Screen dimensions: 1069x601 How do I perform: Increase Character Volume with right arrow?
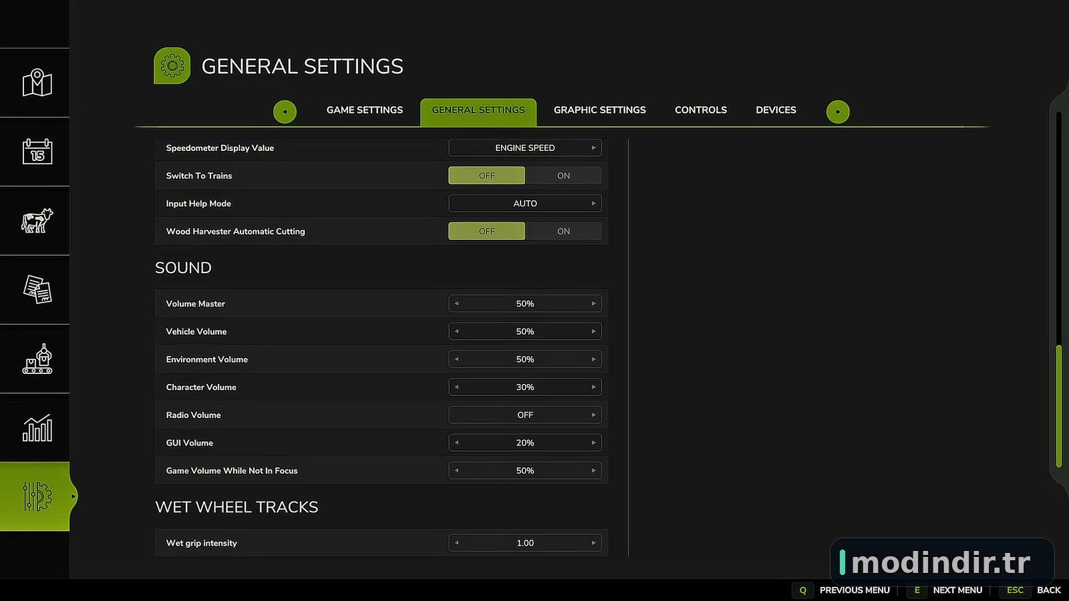pyautogui.click(x=593, y=387)
